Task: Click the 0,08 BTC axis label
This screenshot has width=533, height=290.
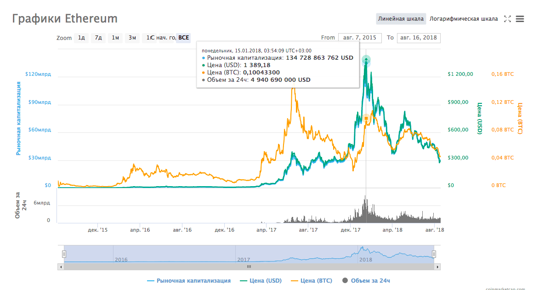Action: pyautogui.click(x=503, y=130)
